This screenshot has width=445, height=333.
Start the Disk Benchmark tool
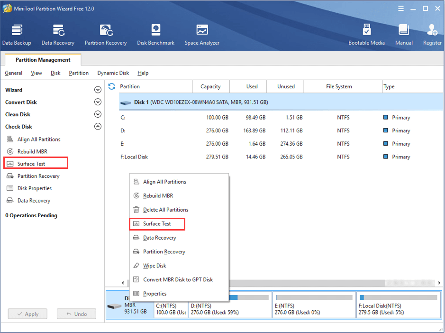[155, 35]
